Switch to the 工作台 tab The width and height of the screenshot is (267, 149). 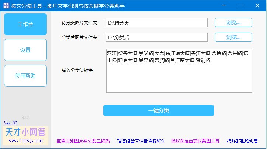25,24
